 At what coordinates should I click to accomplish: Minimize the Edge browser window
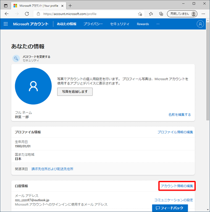point(183,4)
